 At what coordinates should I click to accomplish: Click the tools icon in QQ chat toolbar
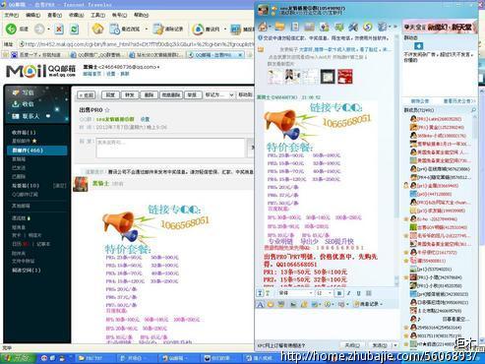point(353,27)
